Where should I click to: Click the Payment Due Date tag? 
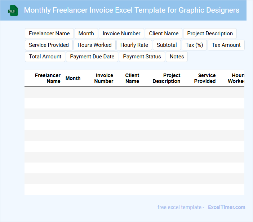92,57
